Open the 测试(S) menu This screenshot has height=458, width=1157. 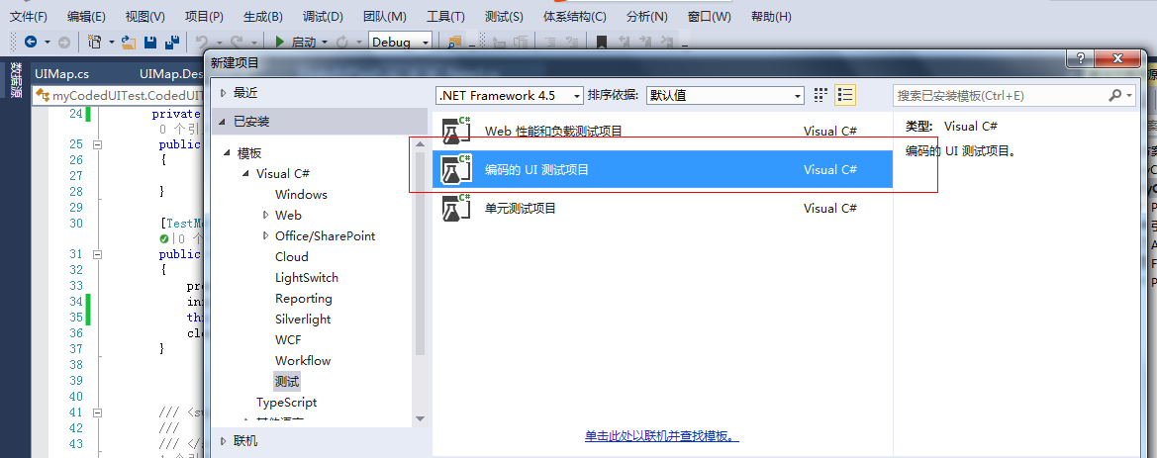tap(504, 16)
